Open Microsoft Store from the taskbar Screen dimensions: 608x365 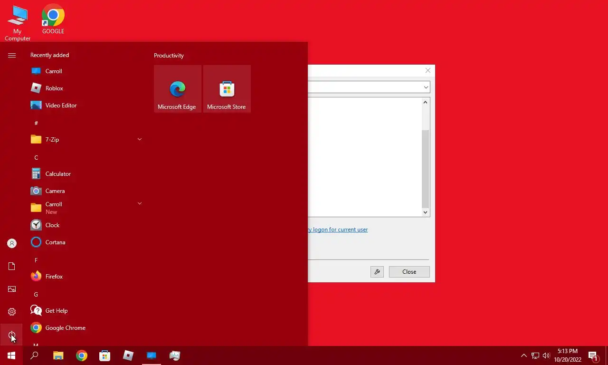(x=105, y=355)
